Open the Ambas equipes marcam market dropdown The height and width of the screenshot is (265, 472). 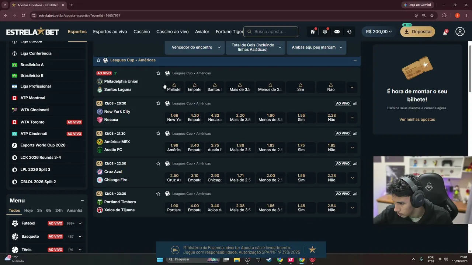point(316,47)
